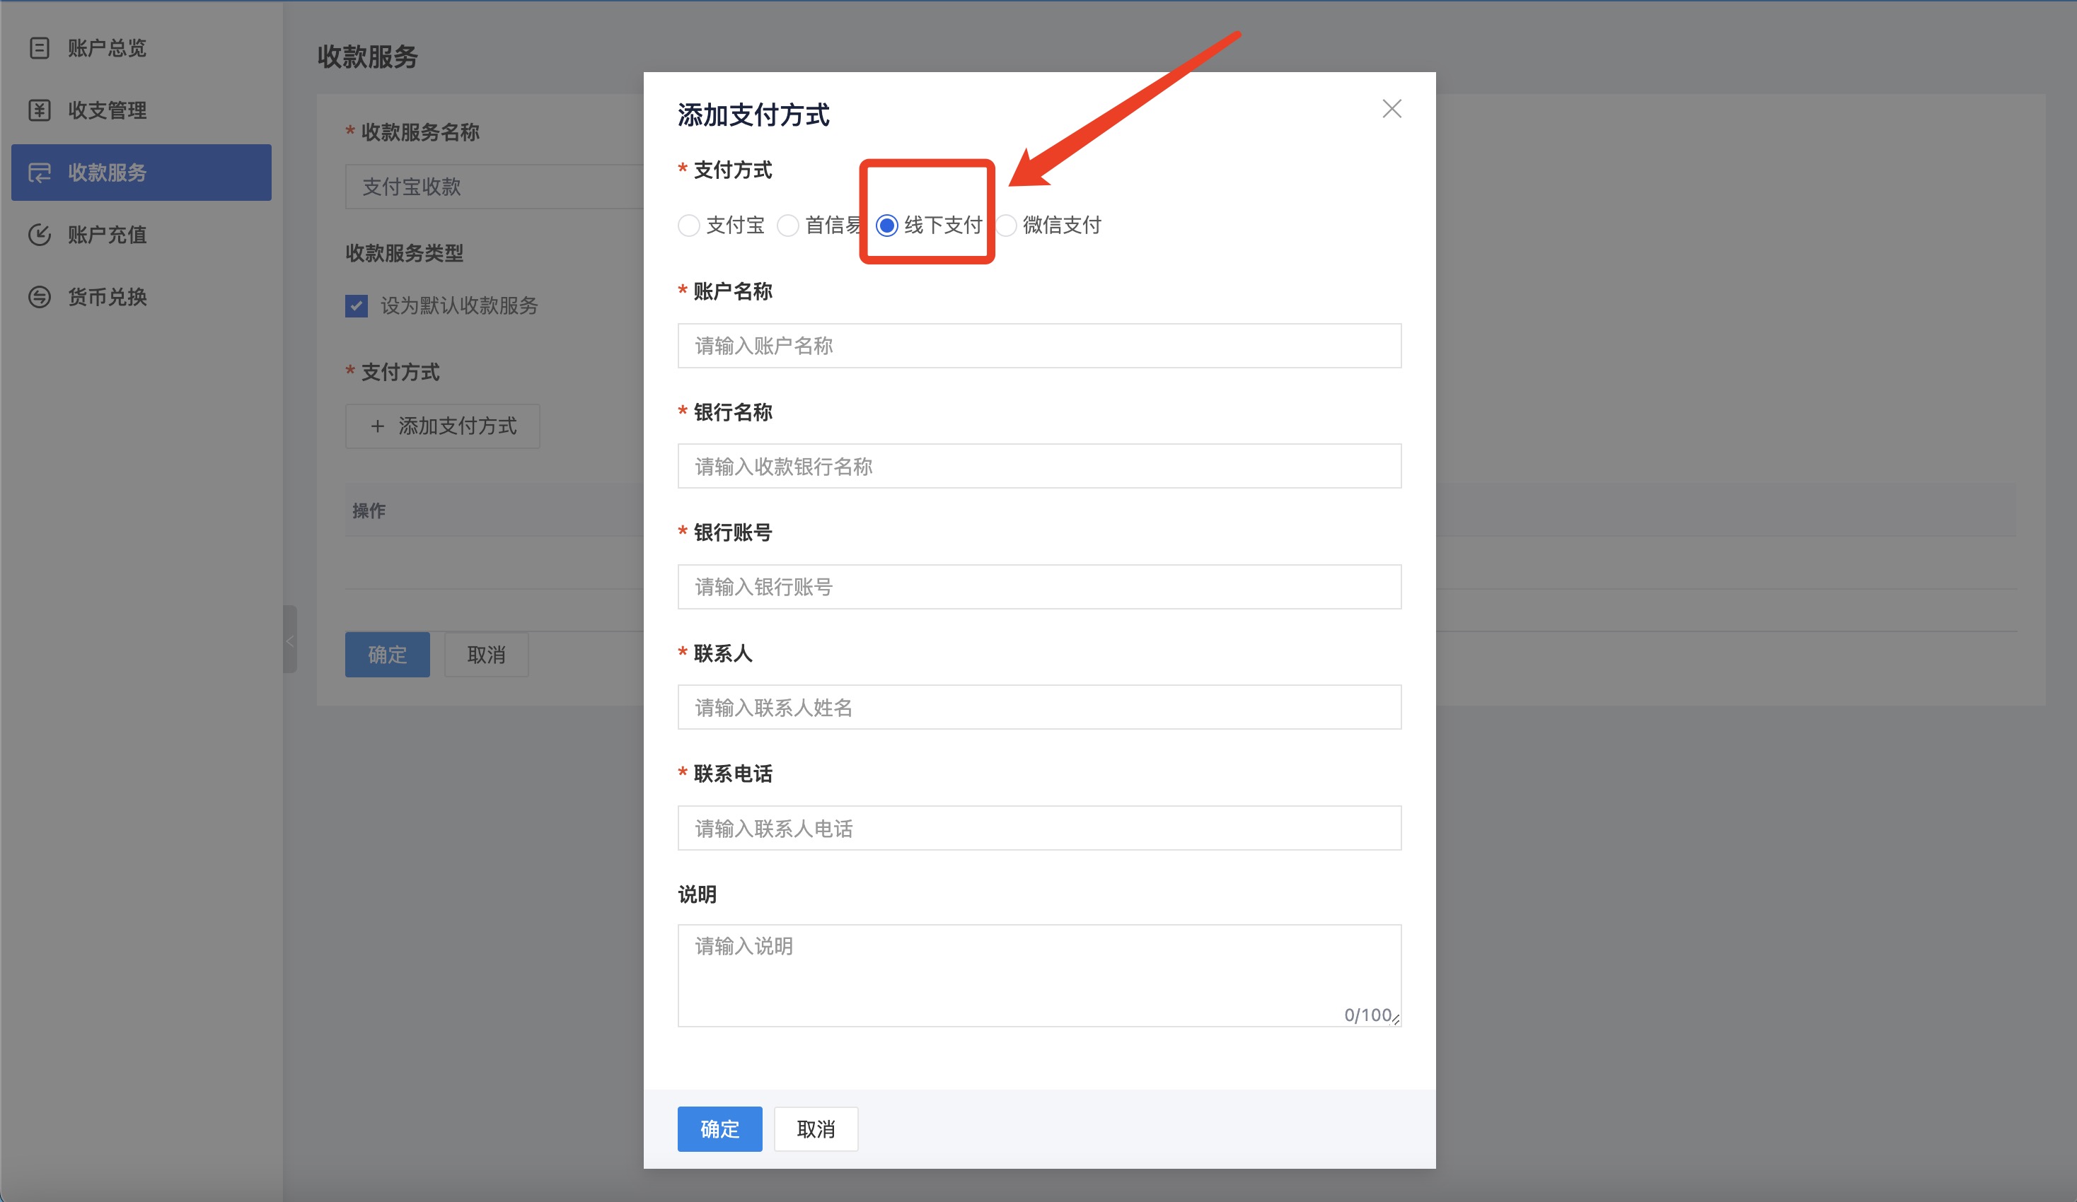Focus the 银行账号 input field
The height and width of the screenshot is (1202, 2077).
point(1039,587)
